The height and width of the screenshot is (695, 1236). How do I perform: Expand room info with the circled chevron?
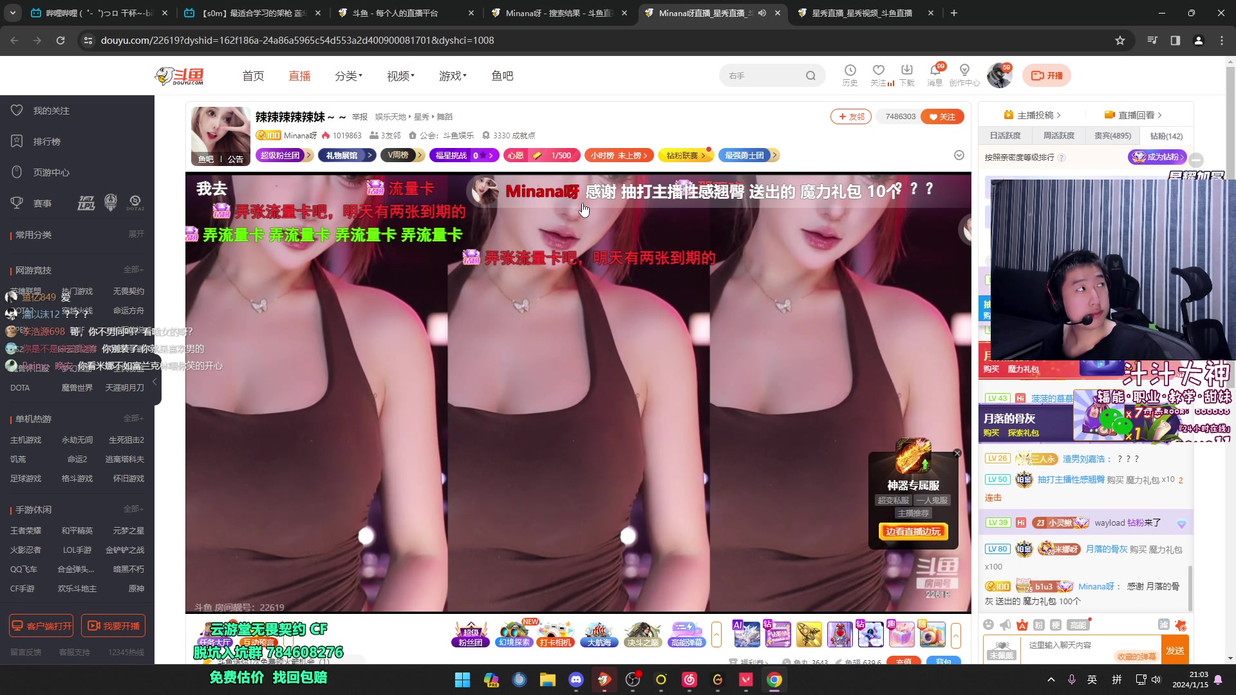tap(959, 155)
